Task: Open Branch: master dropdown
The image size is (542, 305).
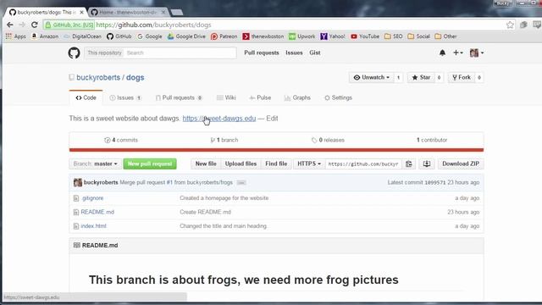Action: pos(96,164)
